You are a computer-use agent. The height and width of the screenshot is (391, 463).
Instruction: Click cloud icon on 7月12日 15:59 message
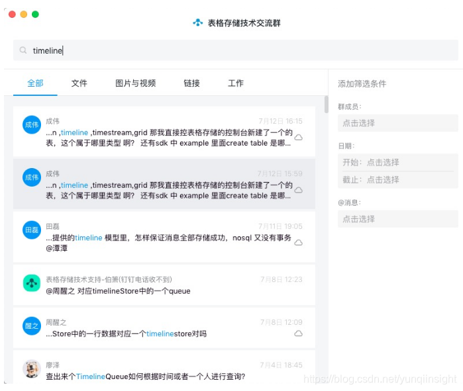coord(299,190)
